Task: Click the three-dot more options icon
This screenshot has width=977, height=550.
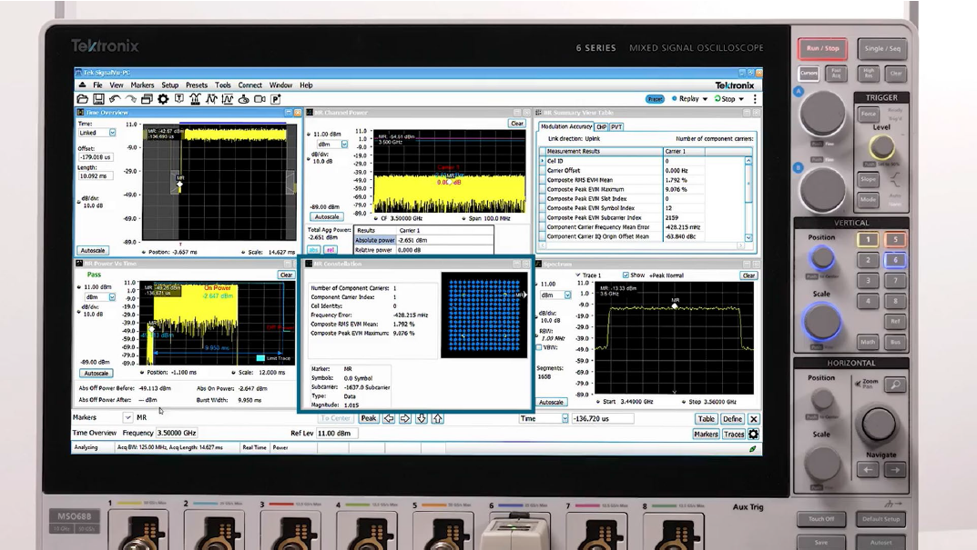Action: [x=754, y=99]
